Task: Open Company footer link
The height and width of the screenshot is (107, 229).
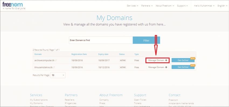Action: (104, 100)
